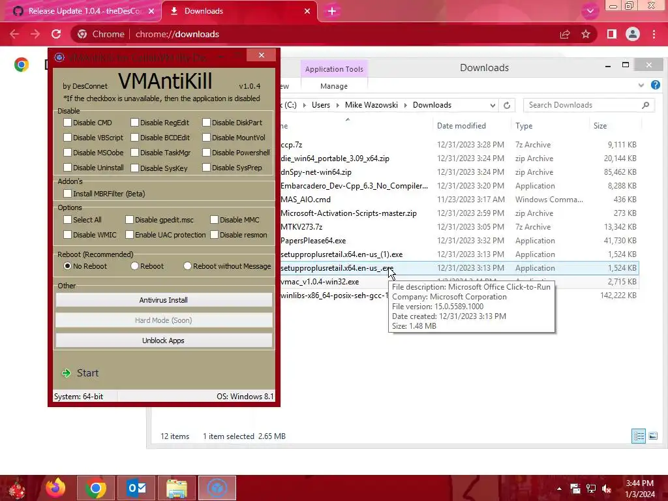Toggle Disable VBScript checkbox
This screenshot has height=501, width=668.
pyautogui.click(x=67, y=137)
